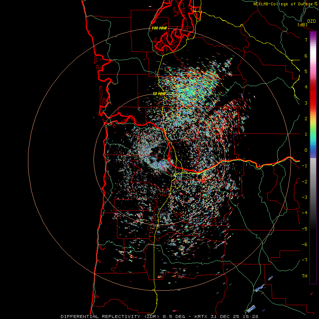319x319 pixels.
Task: Click the 1 value on color scale
Action: pyautogui.click(x=306, y=134)
